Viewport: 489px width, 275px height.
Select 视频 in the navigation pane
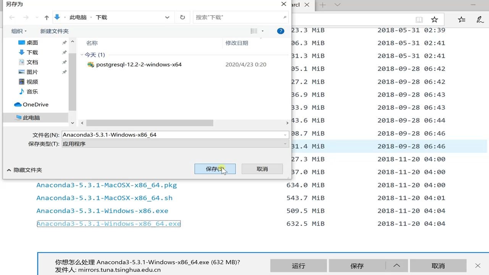pos(32,82)
